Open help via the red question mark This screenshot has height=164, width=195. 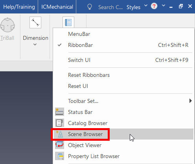[154, 6]
